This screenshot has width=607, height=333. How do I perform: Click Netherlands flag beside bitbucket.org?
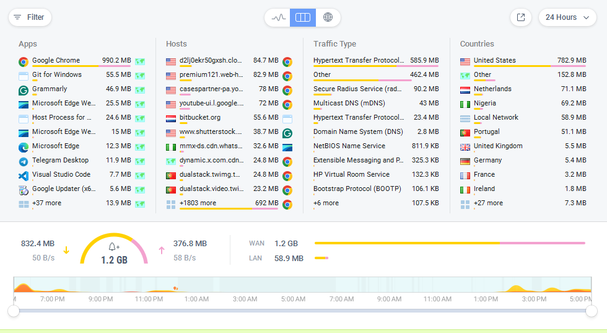[x=171, y=118]
